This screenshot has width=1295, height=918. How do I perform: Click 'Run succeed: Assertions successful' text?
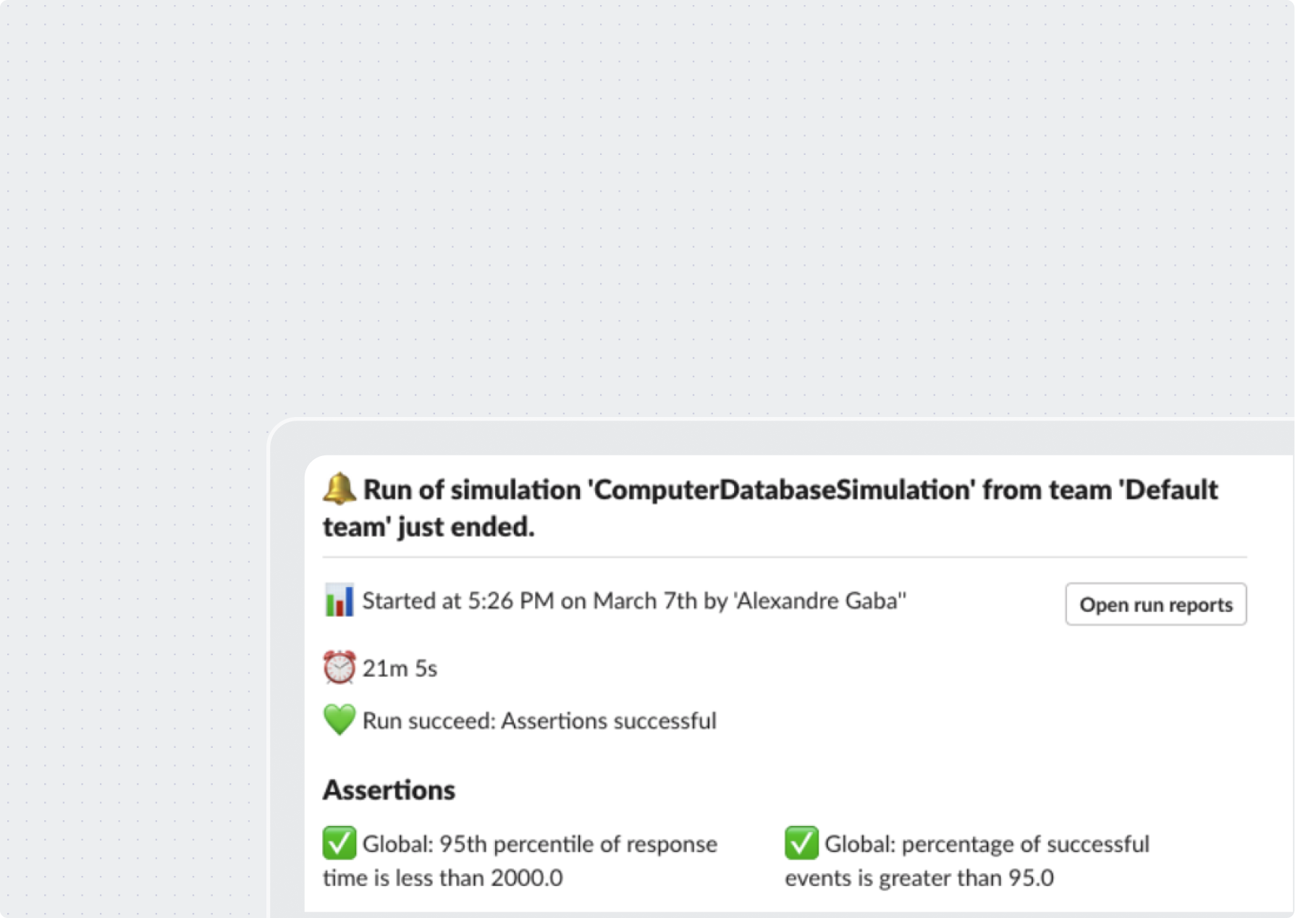(x=539, y=720)
